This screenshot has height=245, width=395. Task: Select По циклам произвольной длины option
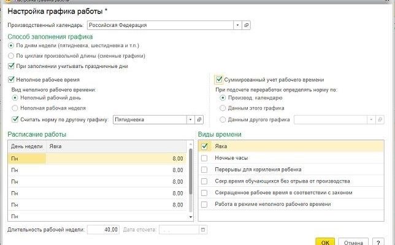click(x=10, y=55)
